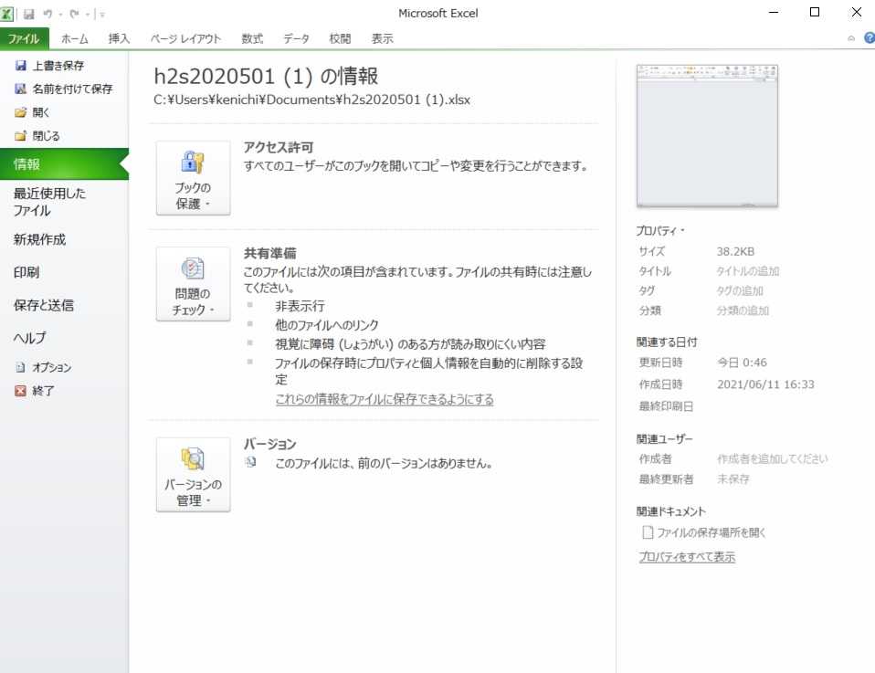
Task: Exit Excel using 終了 icon
Action: click(21, 391)
